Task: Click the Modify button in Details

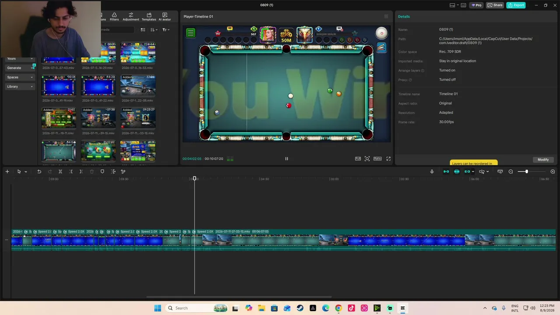Action: coord(543,160)
